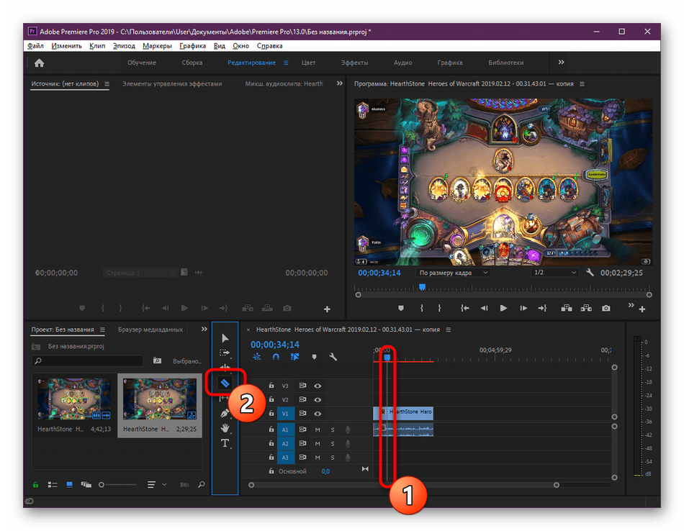The height and width of the screenshot is (531, 684).
Task: Pick the Selection arrow tool
Action: pos(225,338)
